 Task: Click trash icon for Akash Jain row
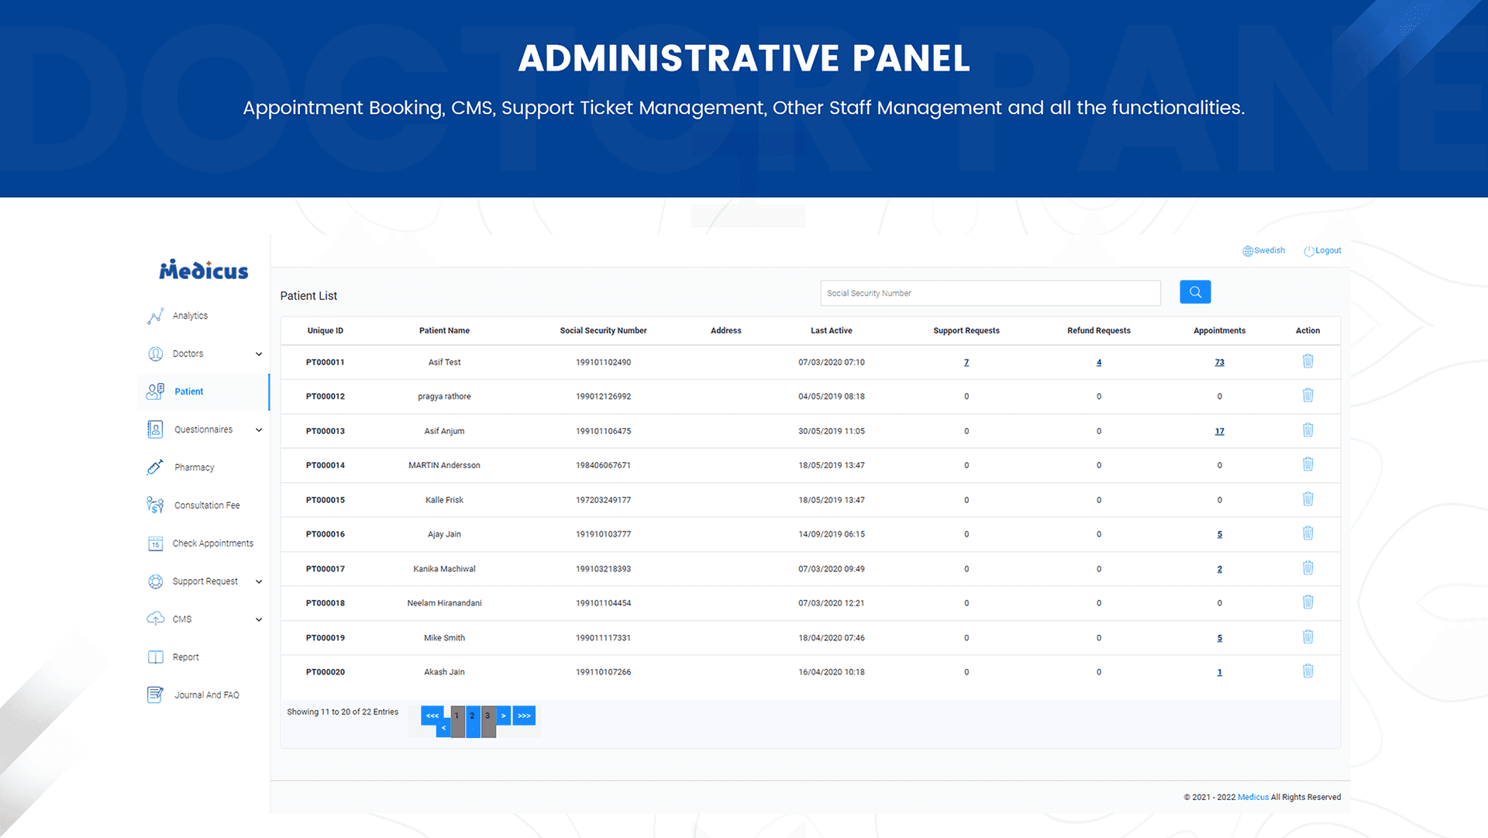click(x=1307, y=671)
